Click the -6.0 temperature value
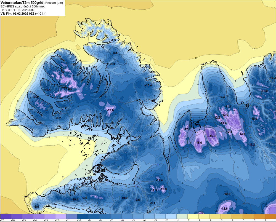 coord(75,188)
